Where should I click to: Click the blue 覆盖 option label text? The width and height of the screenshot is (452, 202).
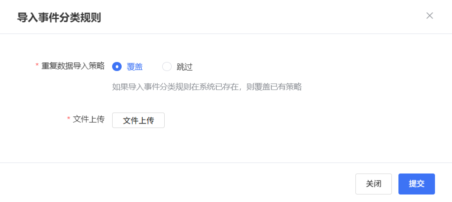[135, 67]
